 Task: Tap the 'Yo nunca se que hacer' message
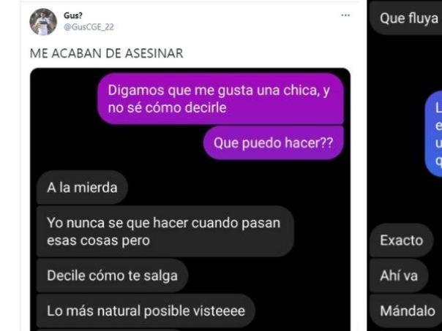[165, 232]
